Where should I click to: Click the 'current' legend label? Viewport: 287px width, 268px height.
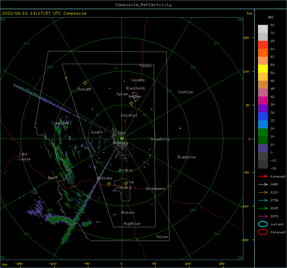(277, 224)
